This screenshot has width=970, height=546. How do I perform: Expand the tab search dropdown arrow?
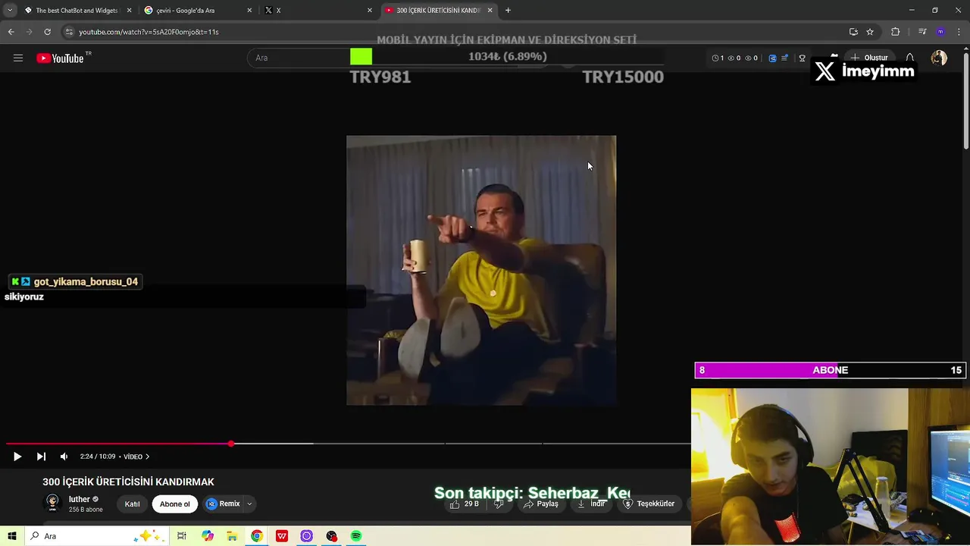coord(10,10)
